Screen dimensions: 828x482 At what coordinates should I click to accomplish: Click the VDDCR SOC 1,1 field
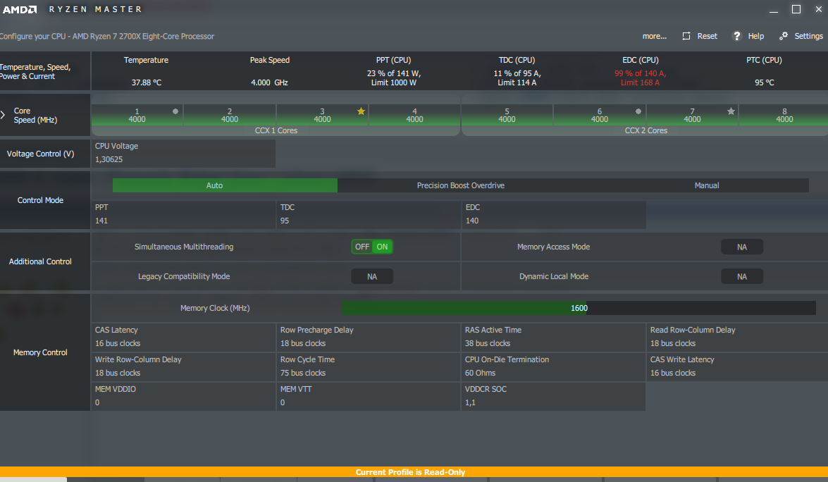coord(554,396)
